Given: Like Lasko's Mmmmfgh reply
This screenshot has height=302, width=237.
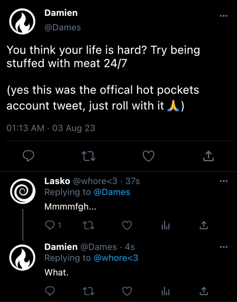Looking at the screenshot, I should click(x=127, y=225).
